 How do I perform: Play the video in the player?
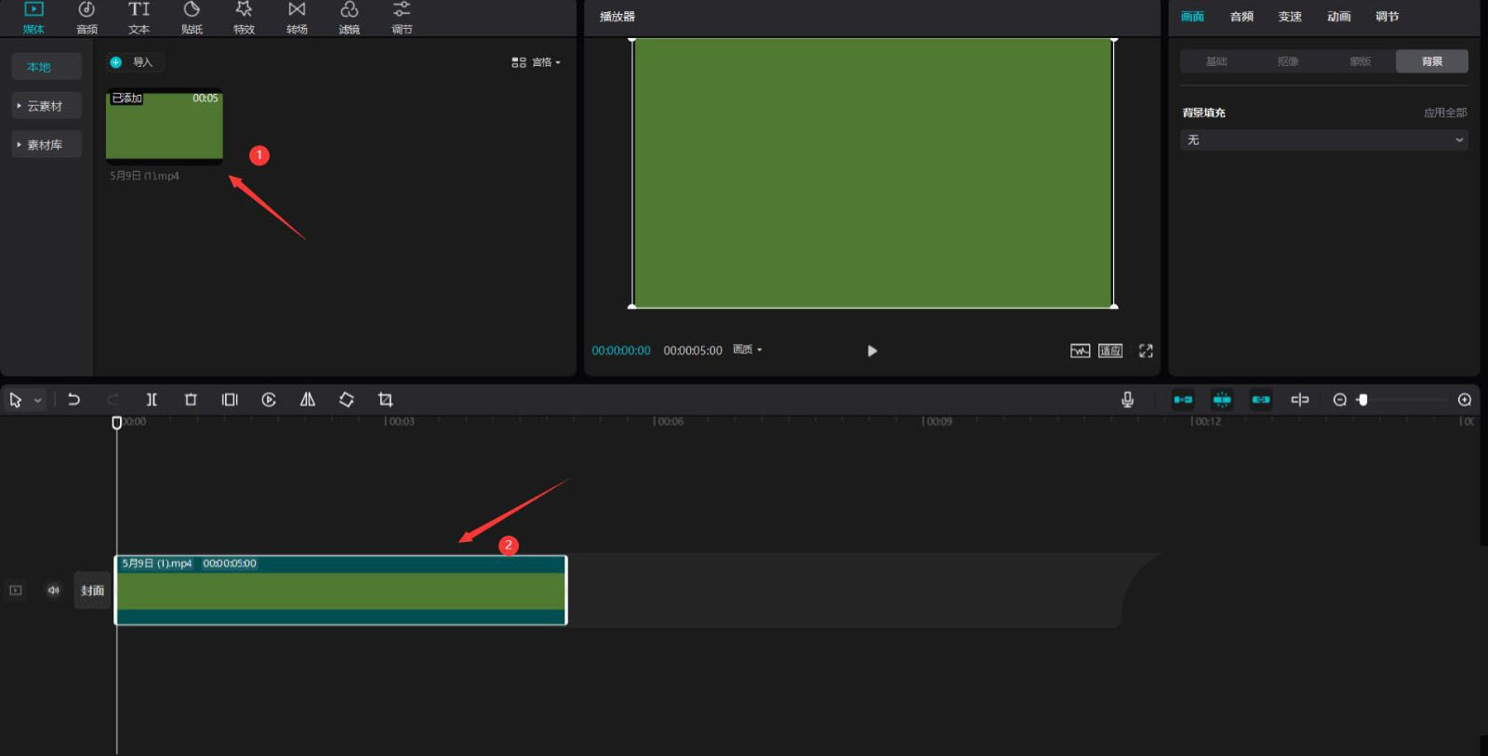[x=872, y=351]
